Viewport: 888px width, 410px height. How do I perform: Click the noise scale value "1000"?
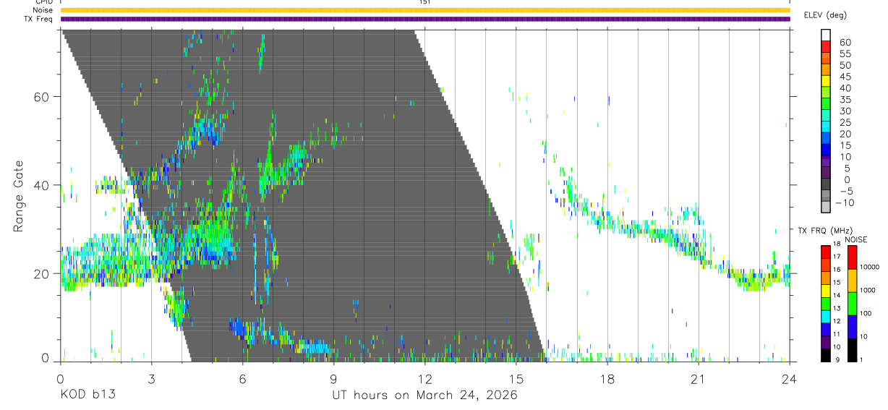pyautogui.click(x=868, y=290)
